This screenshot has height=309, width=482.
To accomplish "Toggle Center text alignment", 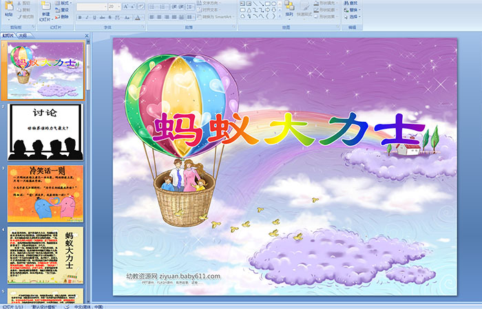I will click(x=159, y=17).
